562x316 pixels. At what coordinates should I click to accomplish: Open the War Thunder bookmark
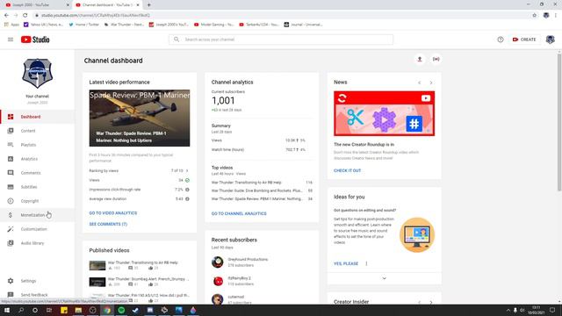pos(124,25)
